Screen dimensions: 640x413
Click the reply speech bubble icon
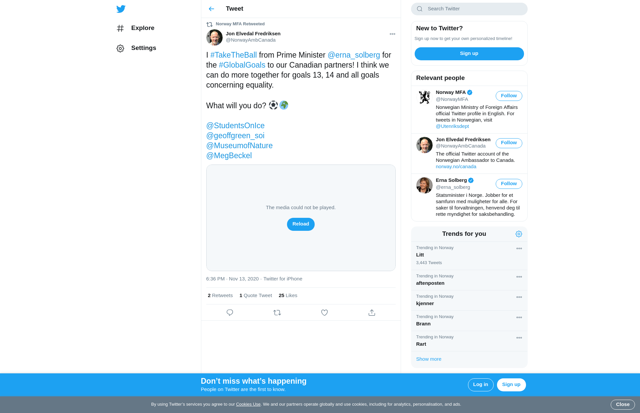coord(230,312)
